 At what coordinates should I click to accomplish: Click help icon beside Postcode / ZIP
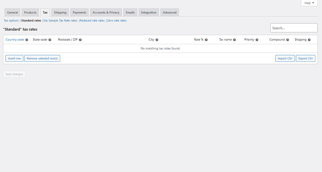[x=80, y=40]
